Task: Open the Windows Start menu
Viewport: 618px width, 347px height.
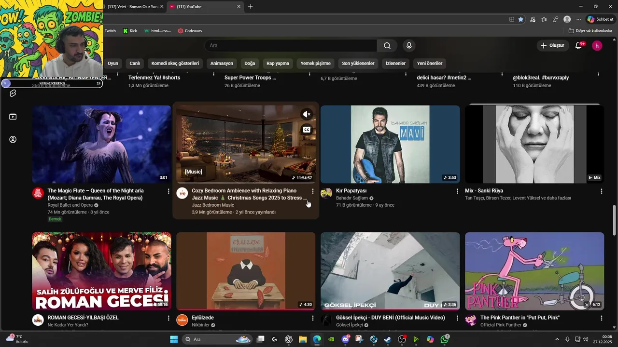Action: pyautogui.click(x=174, y=339)
